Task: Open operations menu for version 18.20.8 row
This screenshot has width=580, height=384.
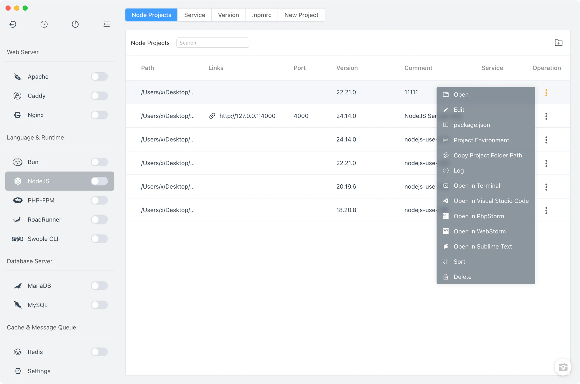Action: [x=546, y=210]
